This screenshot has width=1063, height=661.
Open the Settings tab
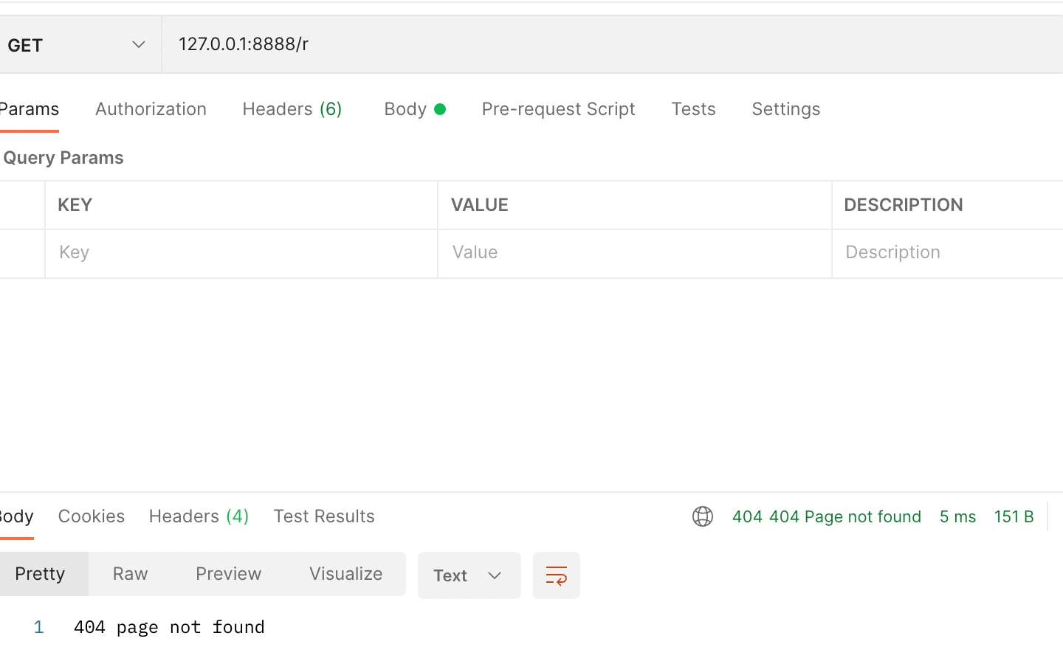785,108
